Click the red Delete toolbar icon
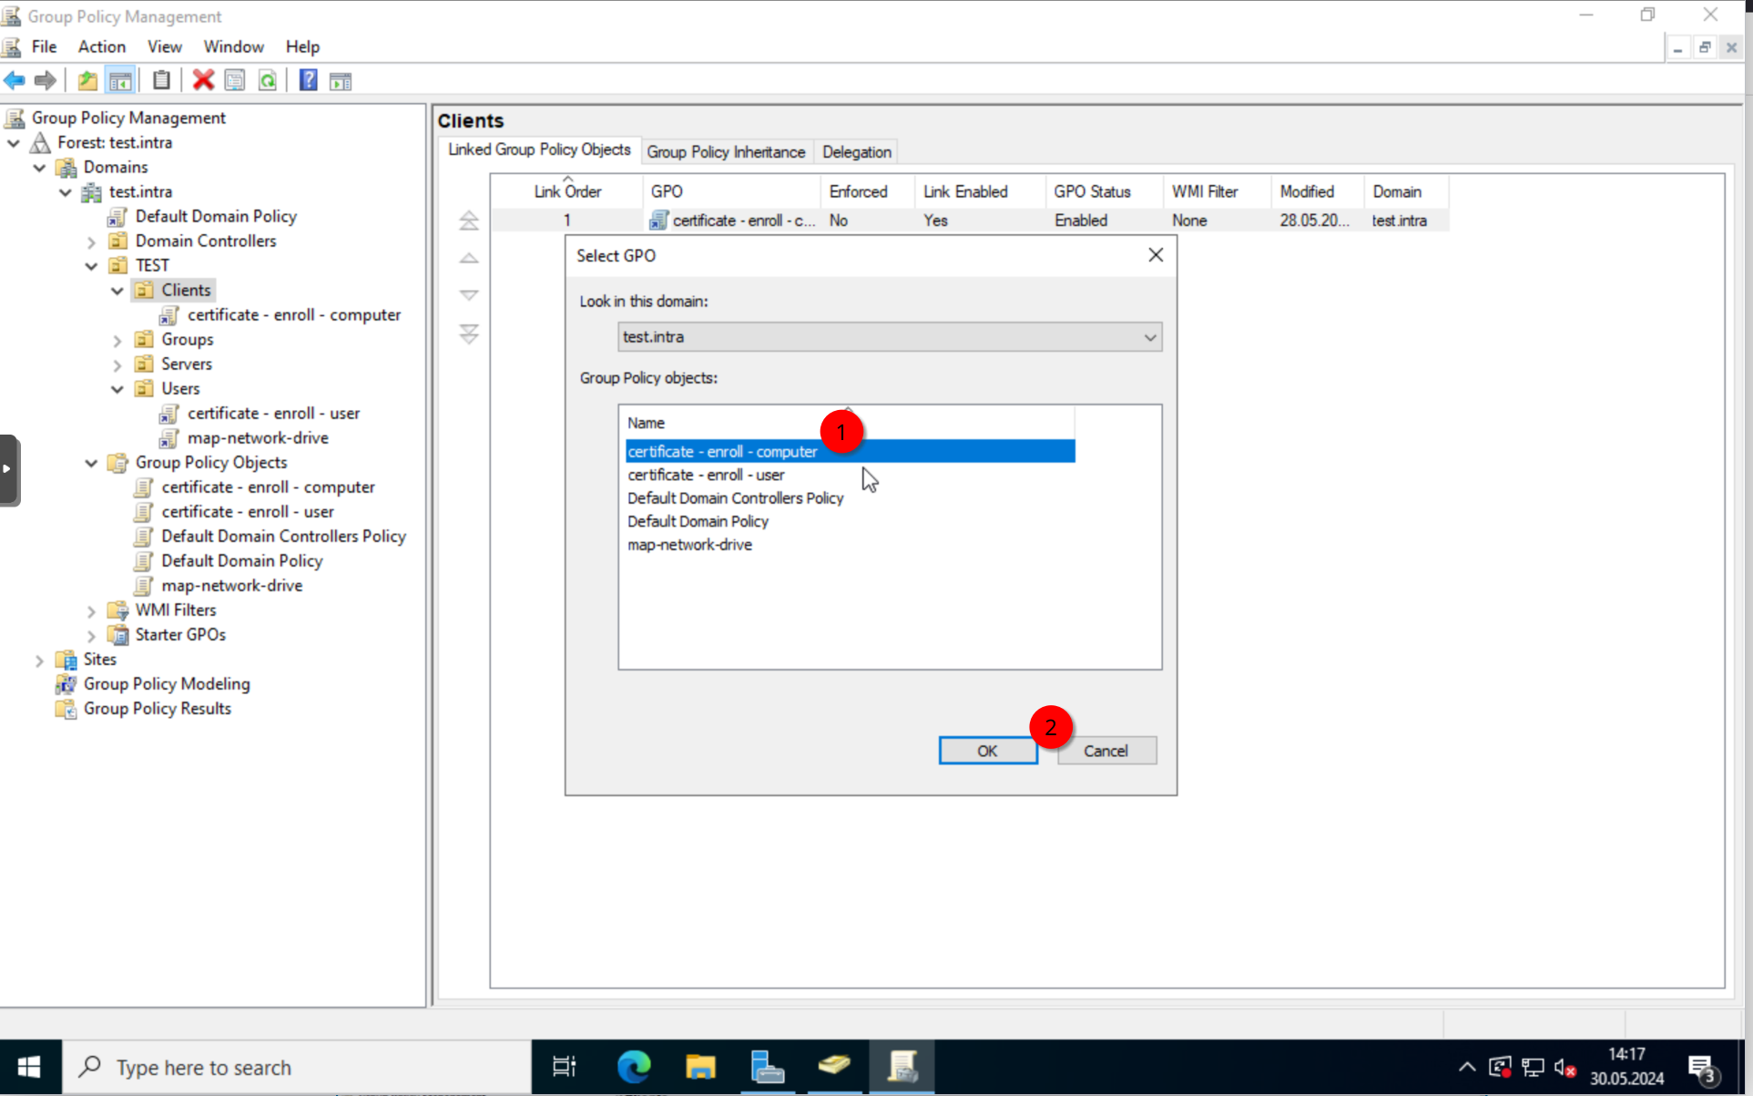 click(203, 81)
